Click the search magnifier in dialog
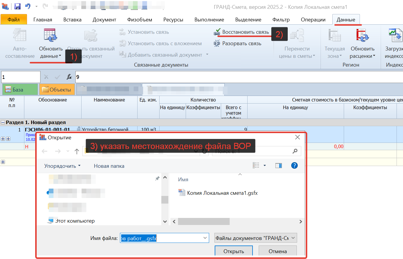 [x=295, y=151]
